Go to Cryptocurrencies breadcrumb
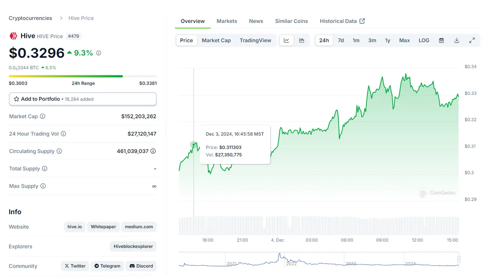Image resolution: width=491 pixels, height=276 pixels. click(x=30, y=18)
